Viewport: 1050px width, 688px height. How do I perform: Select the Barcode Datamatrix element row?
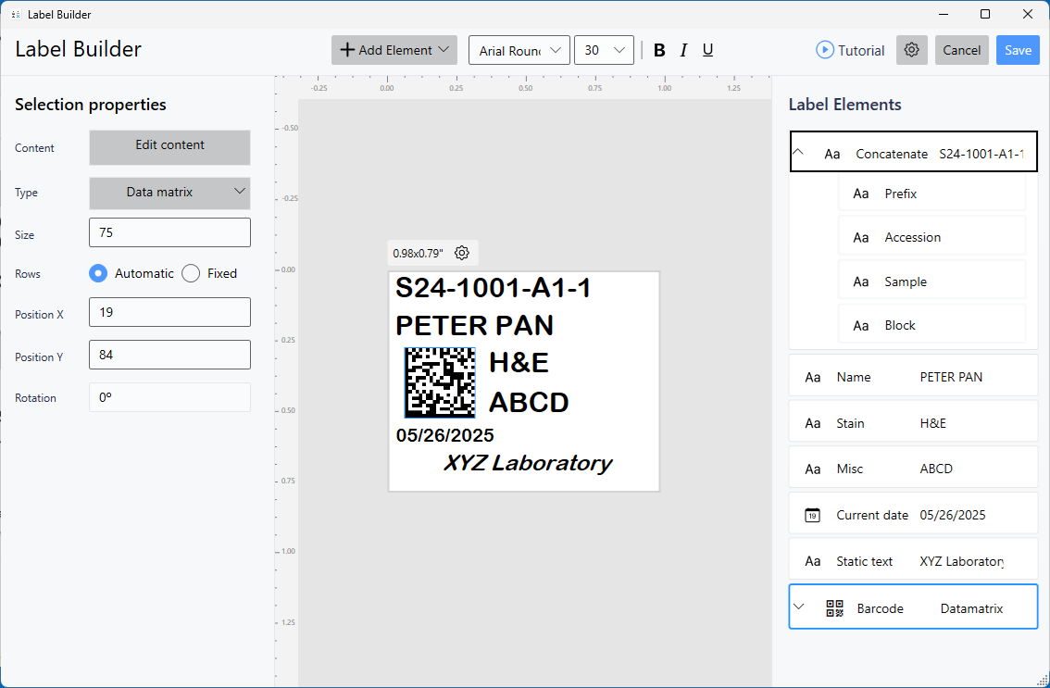[913, 607]
